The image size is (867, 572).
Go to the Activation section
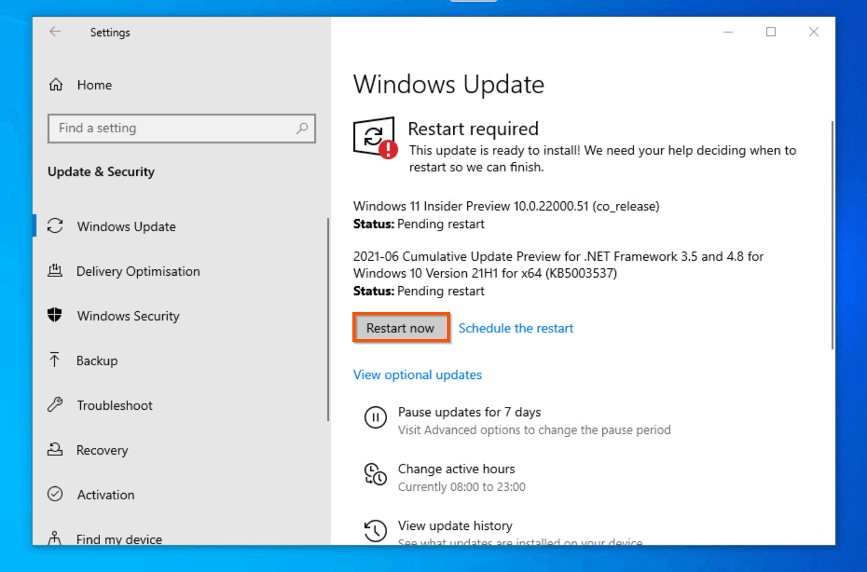[106, 495]
